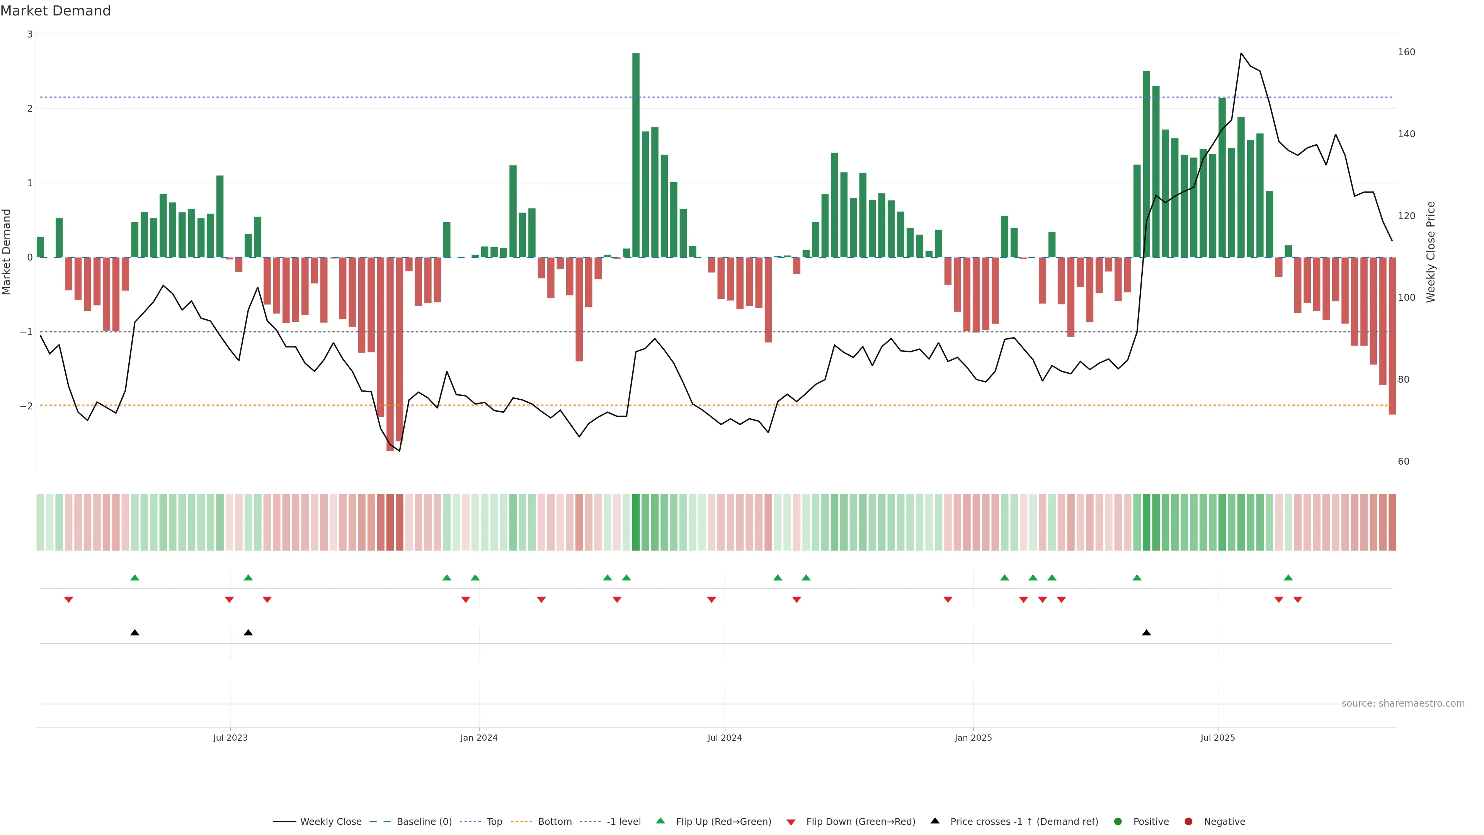Click the darkest green heatmap strip cell

pos(635,522)
